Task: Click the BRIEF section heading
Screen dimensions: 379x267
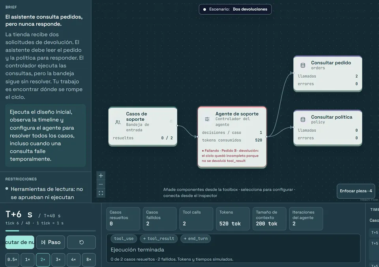Action: [x=11, y=7]
